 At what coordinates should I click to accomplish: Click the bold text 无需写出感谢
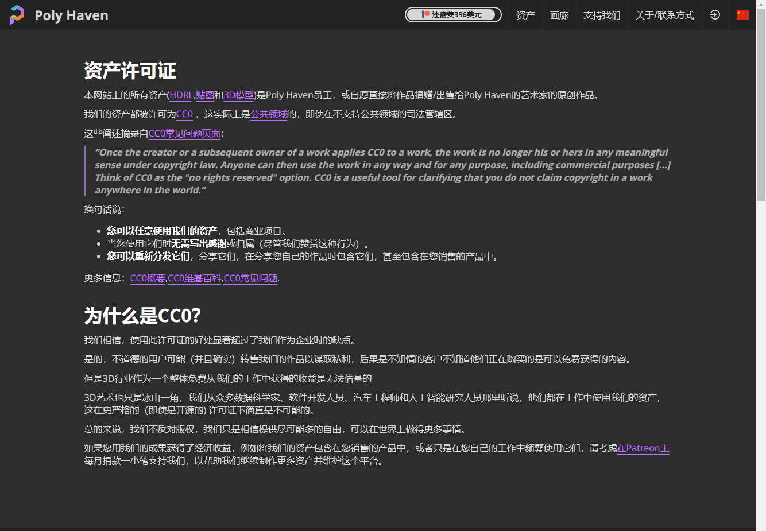(x=199, y=244)
